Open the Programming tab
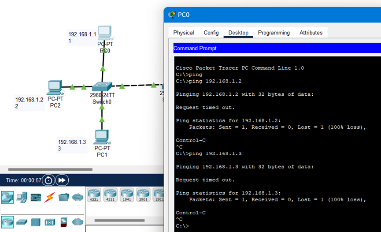The width and height of the screenshot is (381, 232). coord(274,33)
